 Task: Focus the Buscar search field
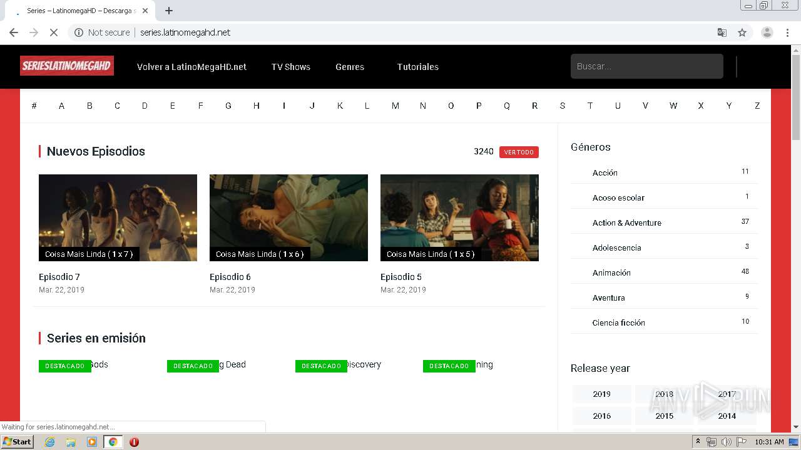coord(646,66)
